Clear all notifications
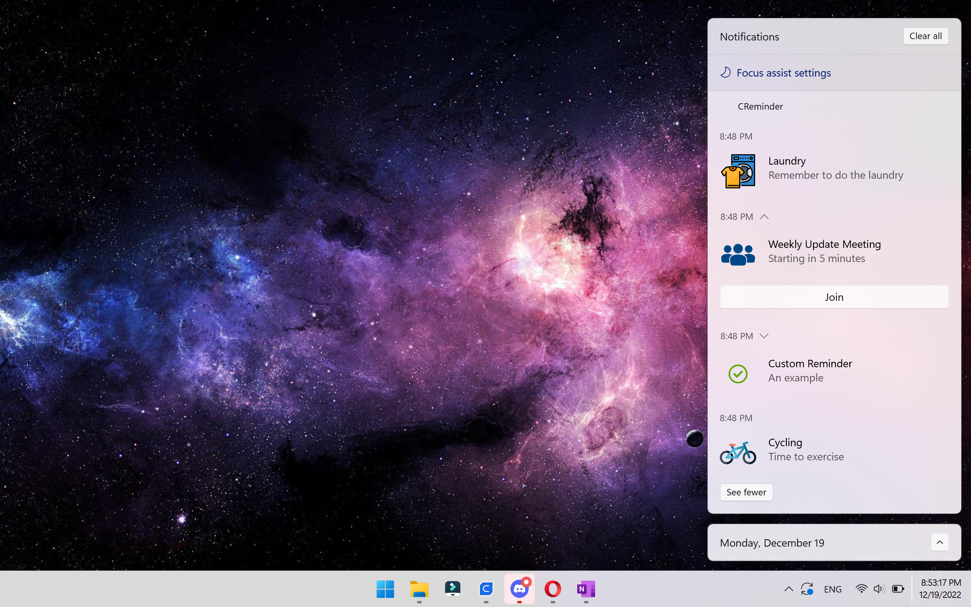The image size is (971, 607). pyautogui.click(x=925, y=36)
